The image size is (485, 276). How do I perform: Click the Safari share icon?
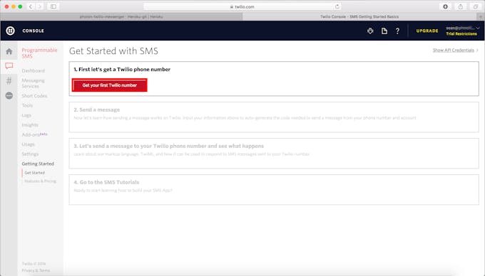(x=461, y=6)
